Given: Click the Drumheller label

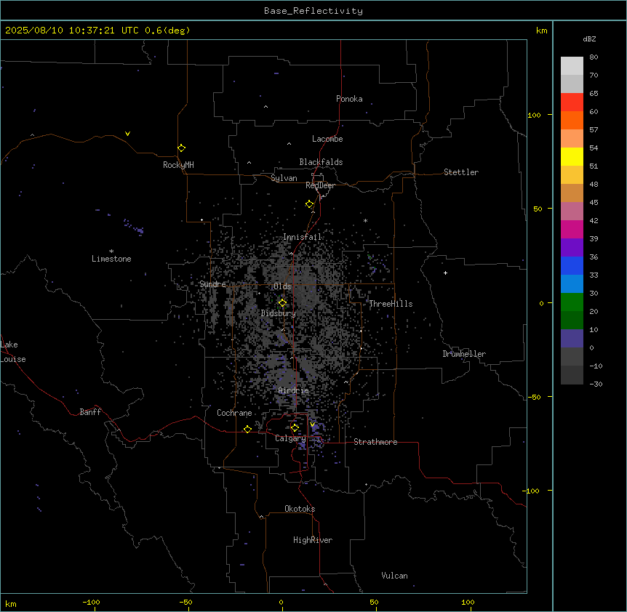Looking at the screenshot, I should pyautogui.click(x=464, y=354).
